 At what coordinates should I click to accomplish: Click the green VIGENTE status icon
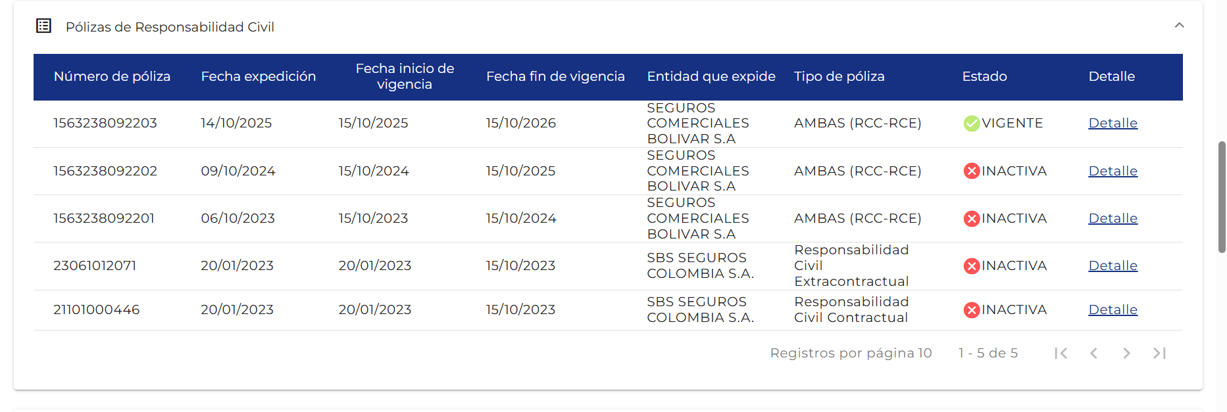coord(971,124)
